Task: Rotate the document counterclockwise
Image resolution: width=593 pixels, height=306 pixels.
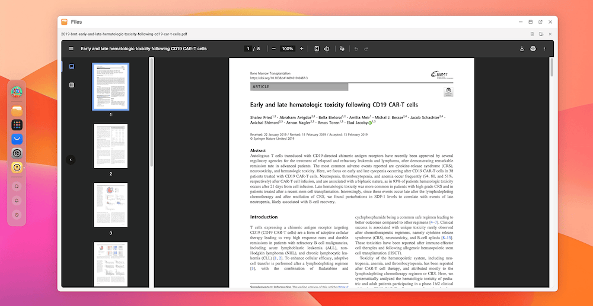Action: 327,49
